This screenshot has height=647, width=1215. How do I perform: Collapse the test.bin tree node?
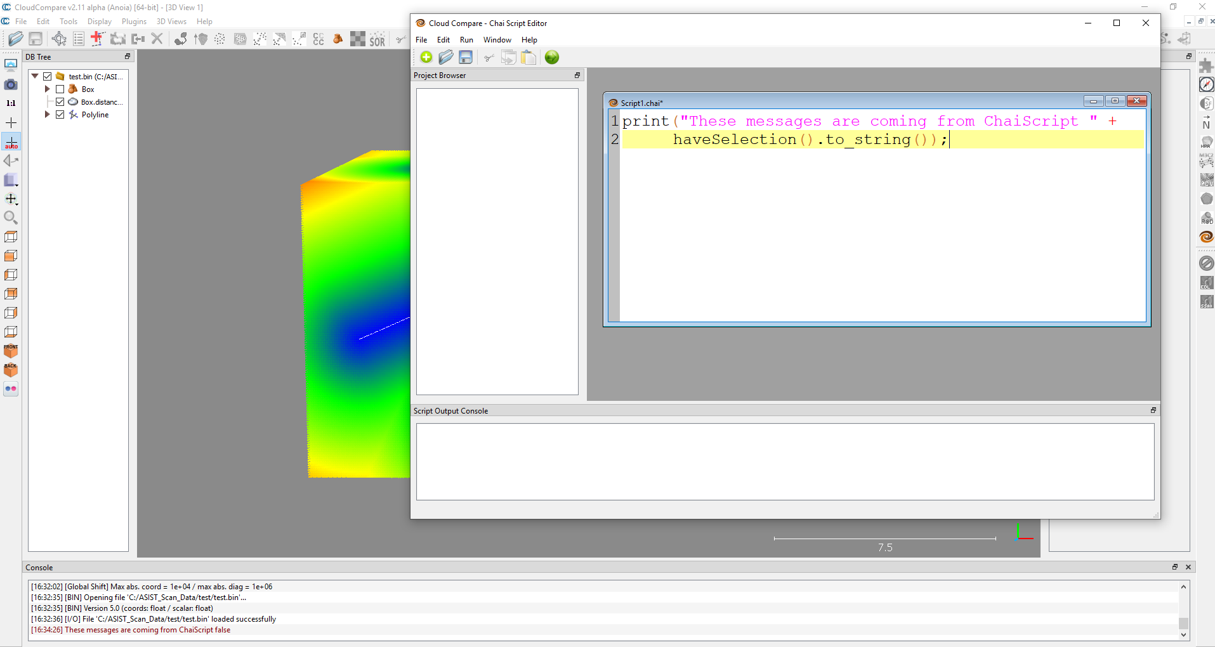[x=35, y=76]
